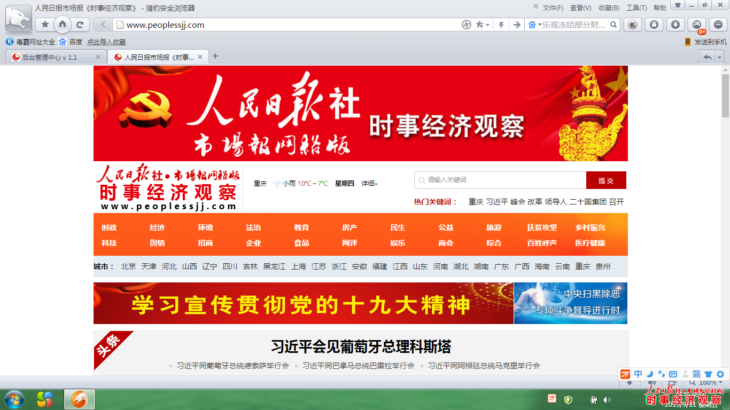Image resolution: width=730 pixels, height=410 pixels.
Task: Click the pinwheel icon in address bar
Action: [467, 25]
